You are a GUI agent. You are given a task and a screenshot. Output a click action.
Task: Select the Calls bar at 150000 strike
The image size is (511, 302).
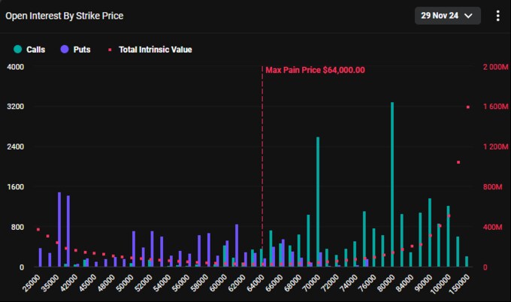point(467,261)
